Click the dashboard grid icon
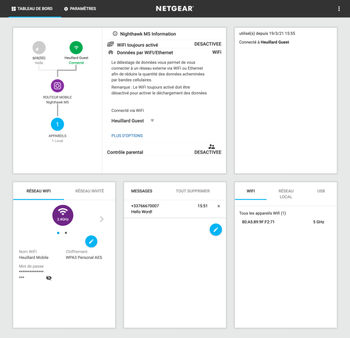Screen dimensions: 350x338 pyautogui.click(x=14, y=9)
